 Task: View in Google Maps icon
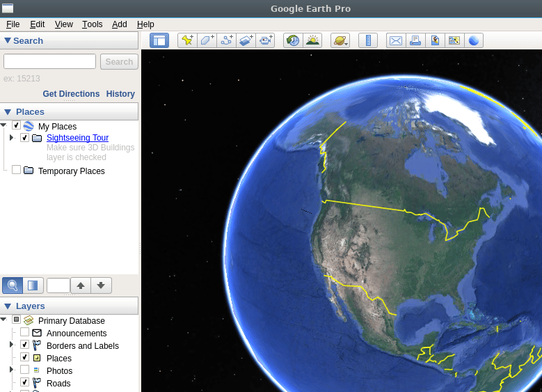pyautogui.click(x=454, y=40)
